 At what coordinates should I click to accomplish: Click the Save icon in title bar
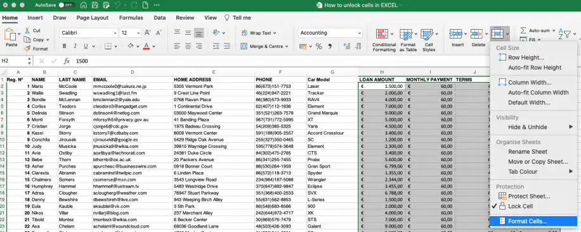tap(95, 5)
